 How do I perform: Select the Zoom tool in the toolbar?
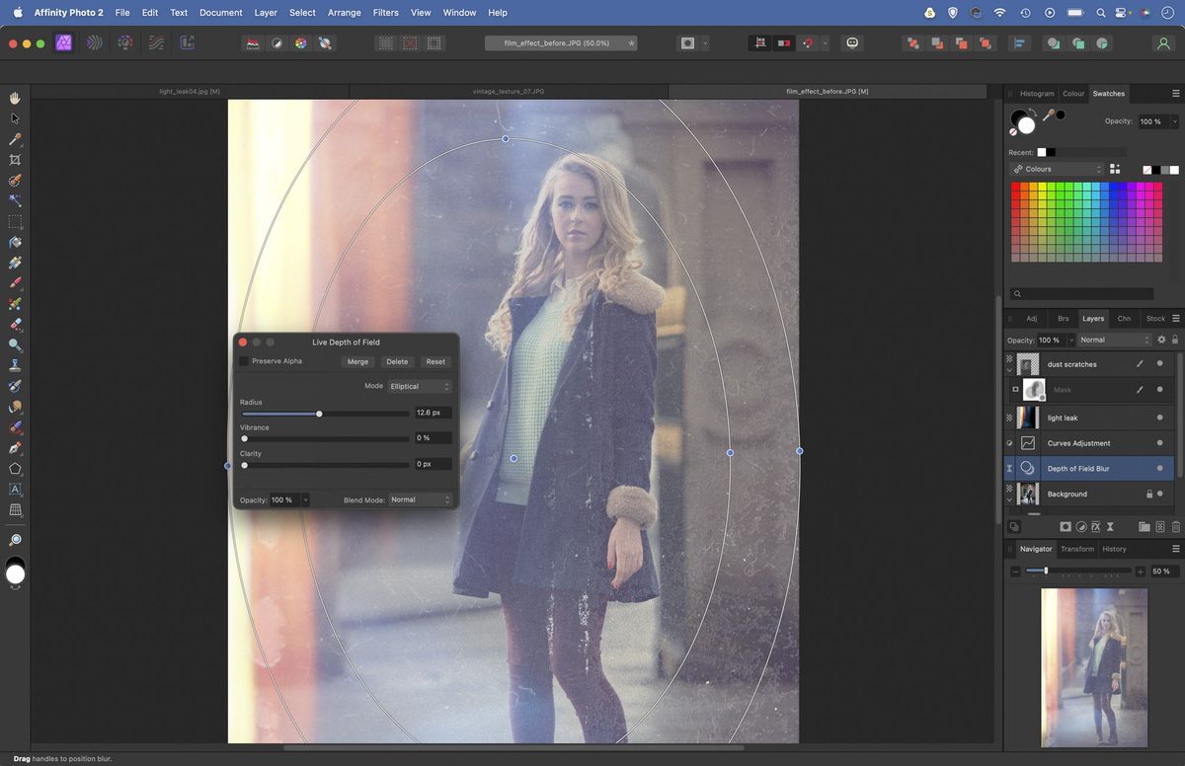coord(15,345)
